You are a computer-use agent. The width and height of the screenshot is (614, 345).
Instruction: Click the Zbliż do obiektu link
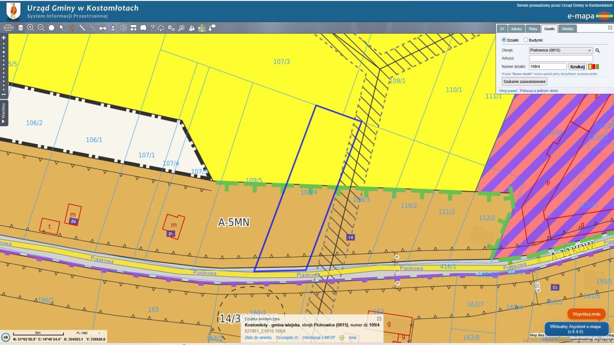tap(258, 337)
